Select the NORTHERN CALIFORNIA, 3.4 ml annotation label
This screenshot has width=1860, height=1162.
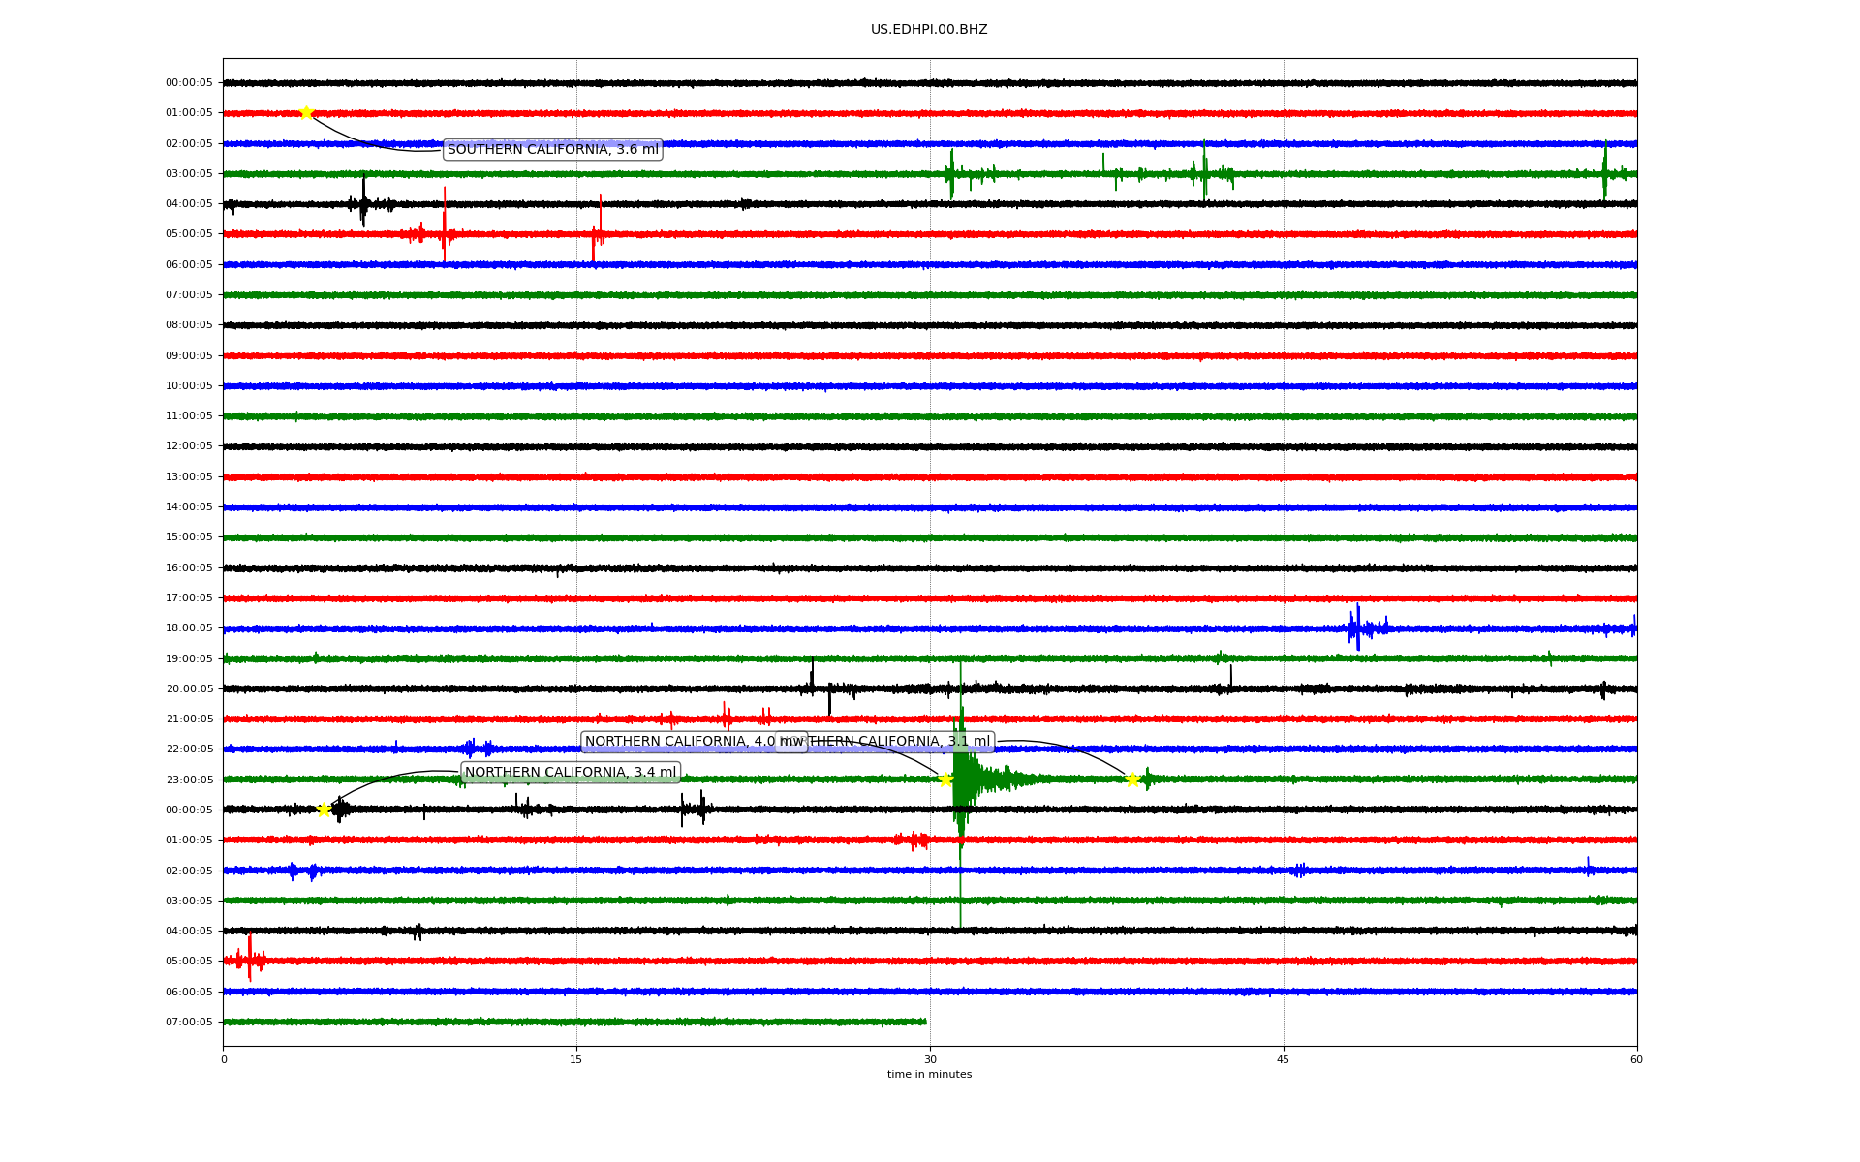(x=571, y=772)
